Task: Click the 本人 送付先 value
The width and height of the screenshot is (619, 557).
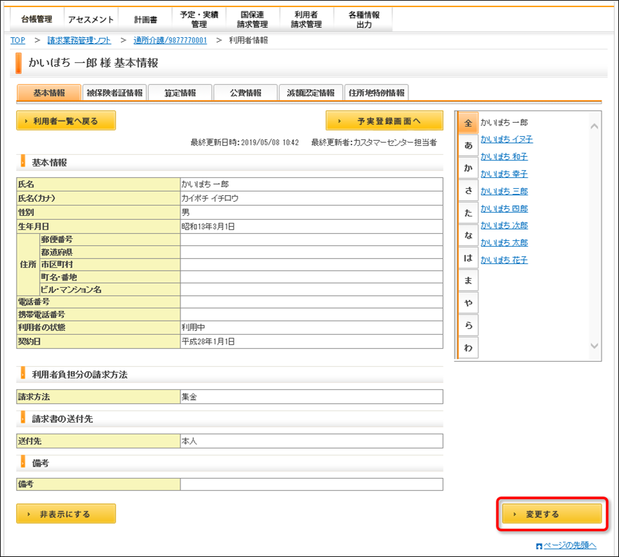Action: 189,441
